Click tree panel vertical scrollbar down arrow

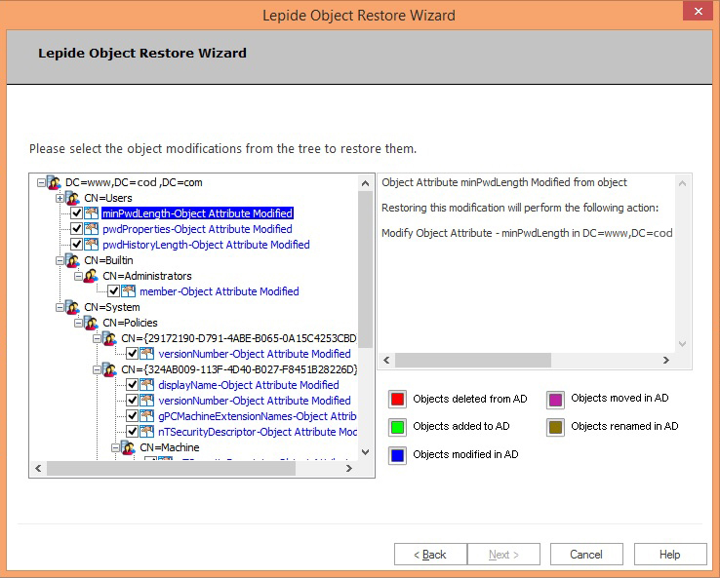point(365,452)
